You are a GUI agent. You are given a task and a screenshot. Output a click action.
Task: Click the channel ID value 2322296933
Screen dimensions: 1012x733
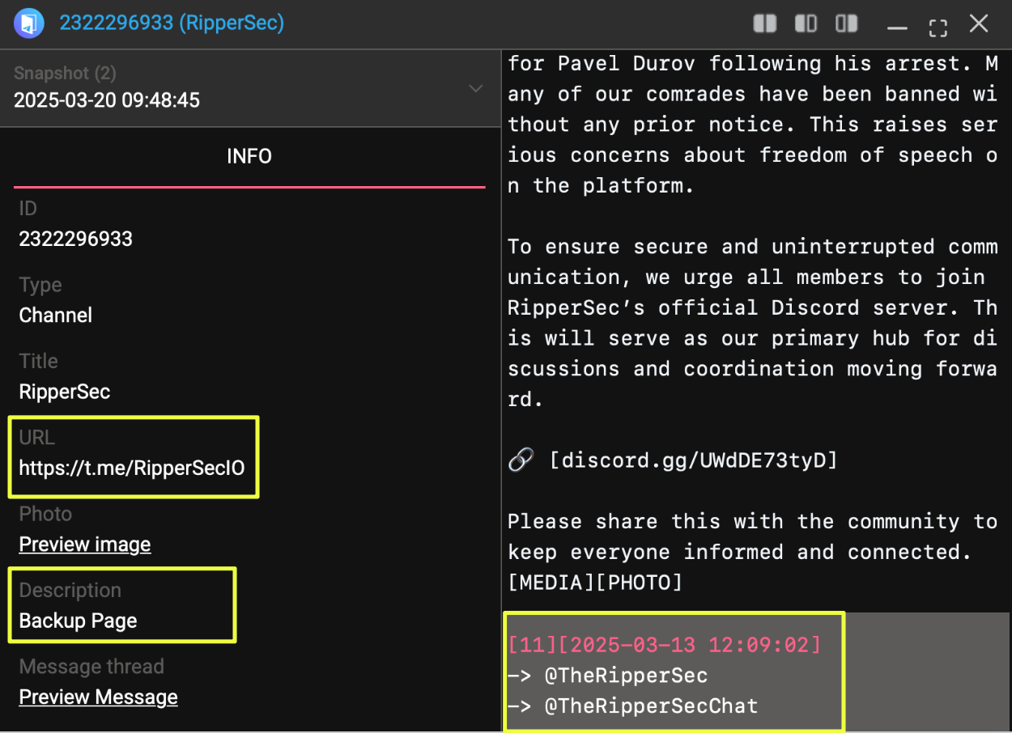point(76,239)
